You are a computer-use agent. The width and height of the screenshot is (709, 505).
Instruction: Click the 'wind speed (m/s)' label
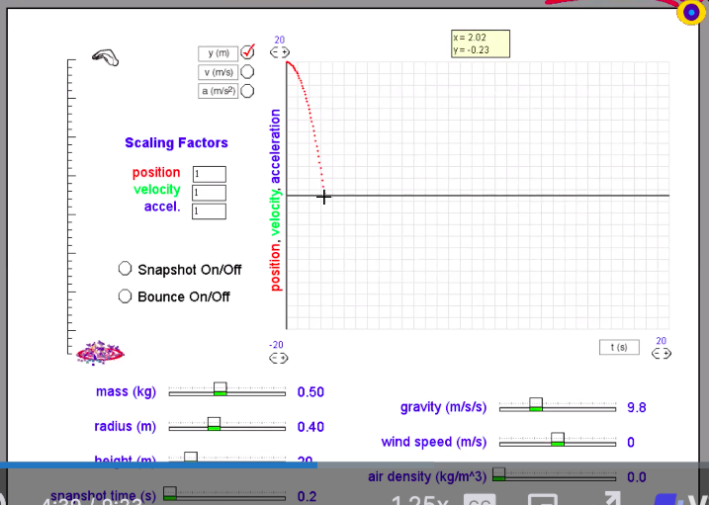[x=434, y=442]
